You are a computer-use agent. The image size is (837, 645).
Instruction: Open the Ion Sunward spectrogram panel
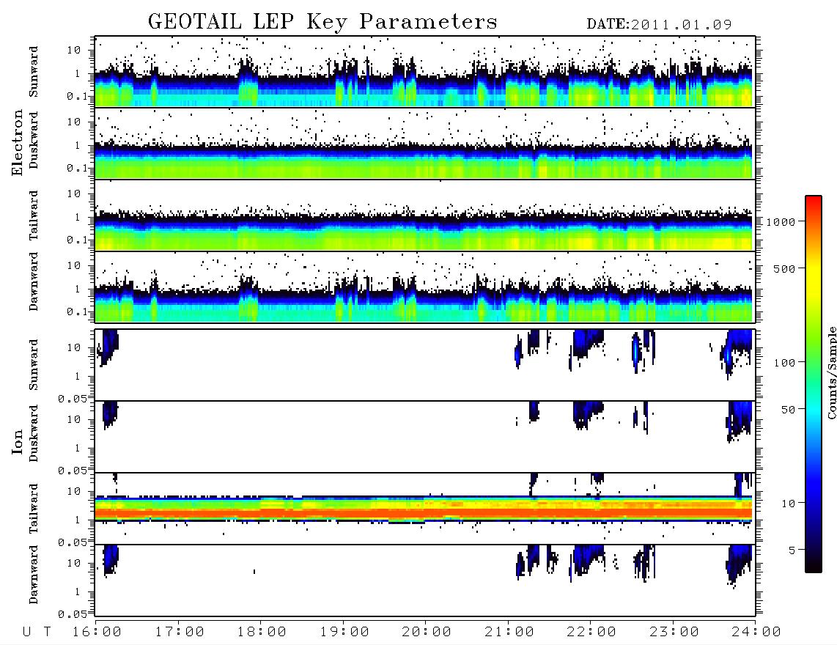[425, 365]
